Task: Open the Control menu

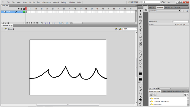Action: tap(56, 2)
